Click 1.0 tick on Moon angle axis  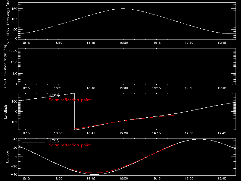coord(15,74)
